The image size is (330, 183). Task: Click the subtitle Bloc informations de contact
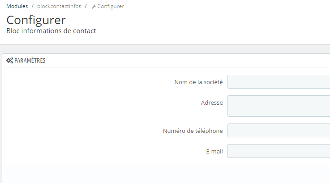51,31
